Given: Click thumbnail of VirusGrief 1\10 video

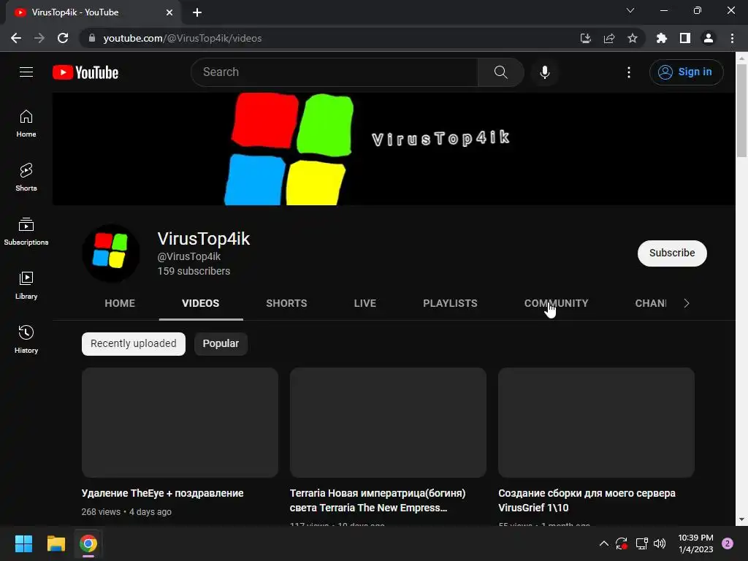Looking at the screenshot, I should point(596,422).
